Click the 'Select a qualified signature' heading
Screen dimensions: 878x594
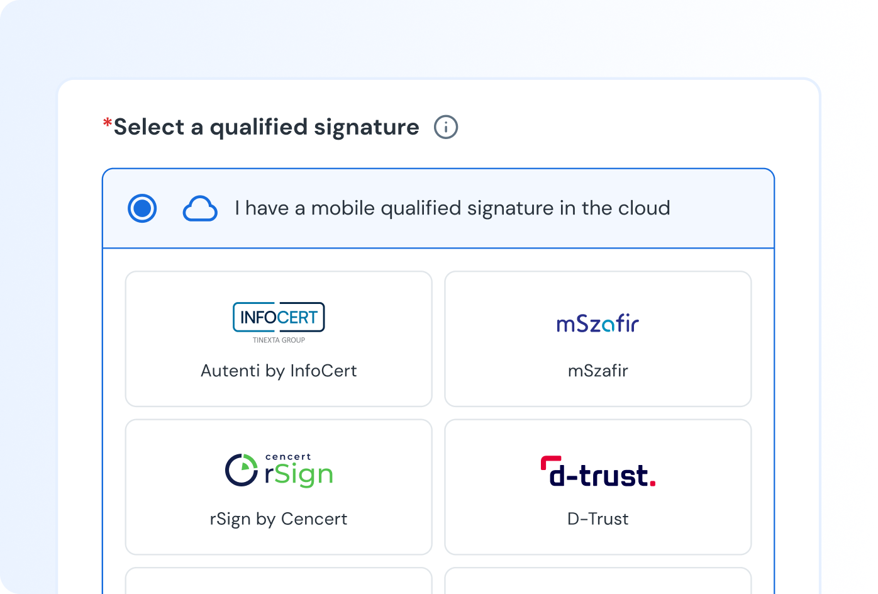[266, 127]
